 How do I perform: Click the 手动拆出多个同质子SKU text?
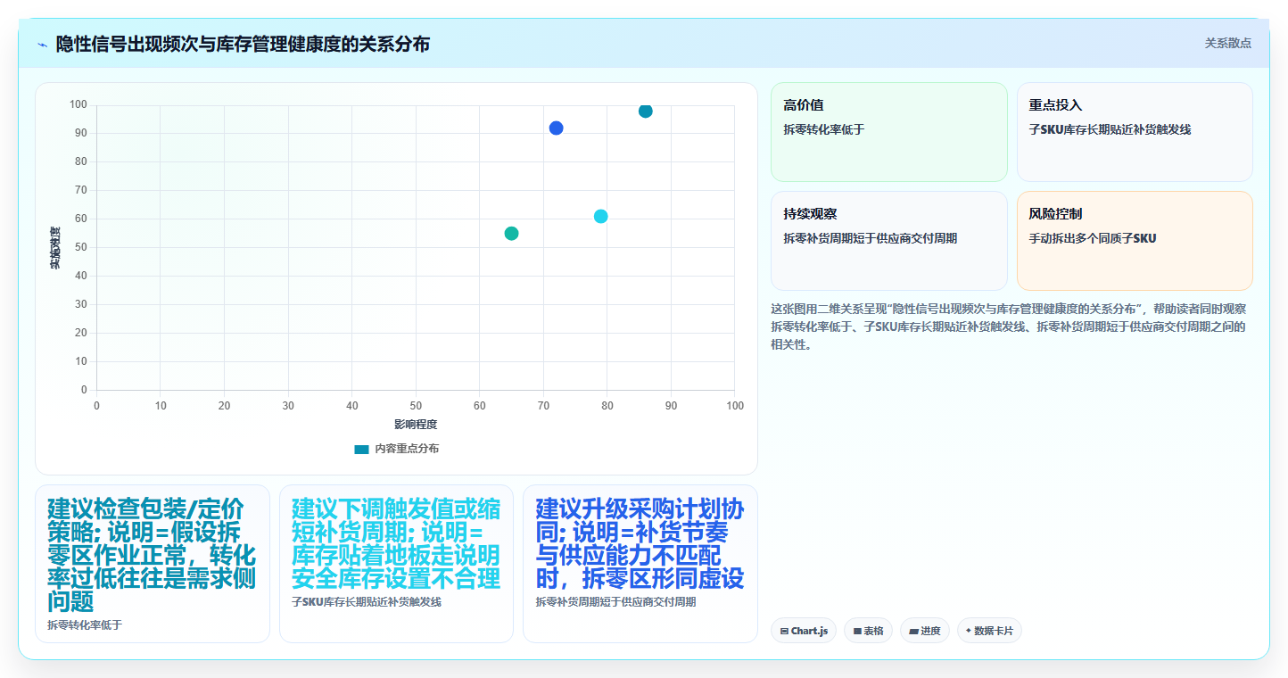tap(1093, 238)
